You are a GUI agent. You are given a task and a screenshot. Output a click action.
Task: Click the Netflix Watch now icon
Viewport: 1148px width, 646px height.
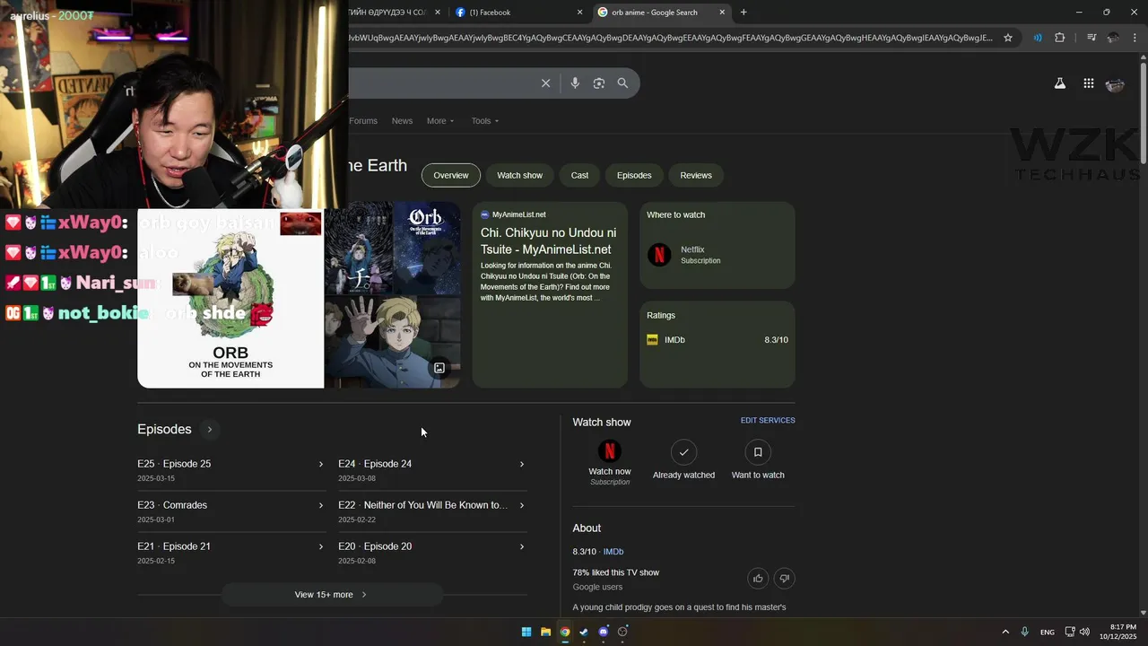click(610, 451)
